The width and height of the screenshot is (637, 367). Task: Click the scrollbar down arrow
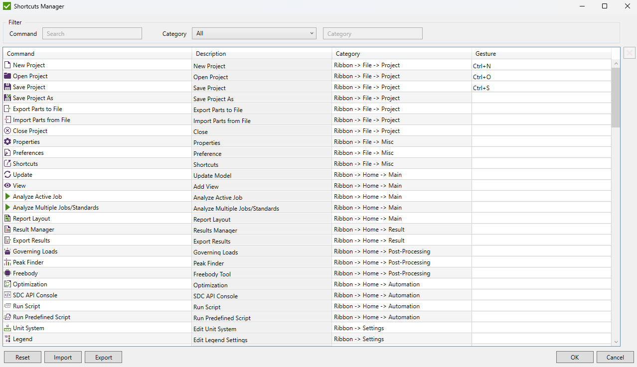tap(616, 342)
